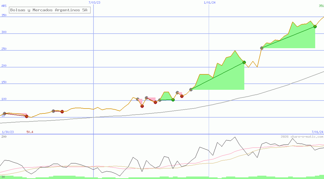Click the green 351 last price label
This screenshot has width=324, height=179.
coord(321,6)
